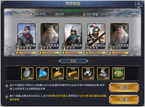Start battle with the 攻击 button
Screen dimensions: 145x107
124,100
